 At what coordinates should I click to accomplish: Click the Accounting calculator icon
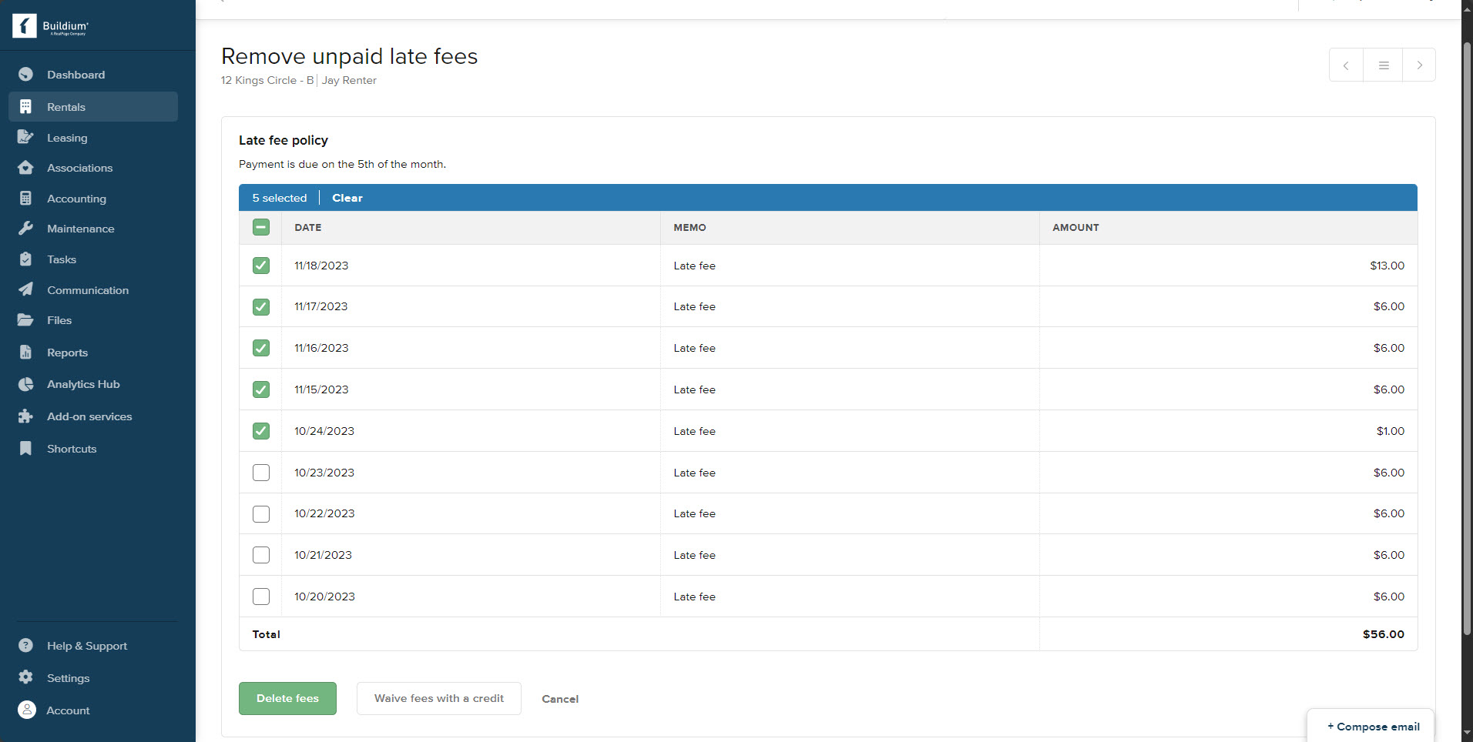click(x=25, y=199)
